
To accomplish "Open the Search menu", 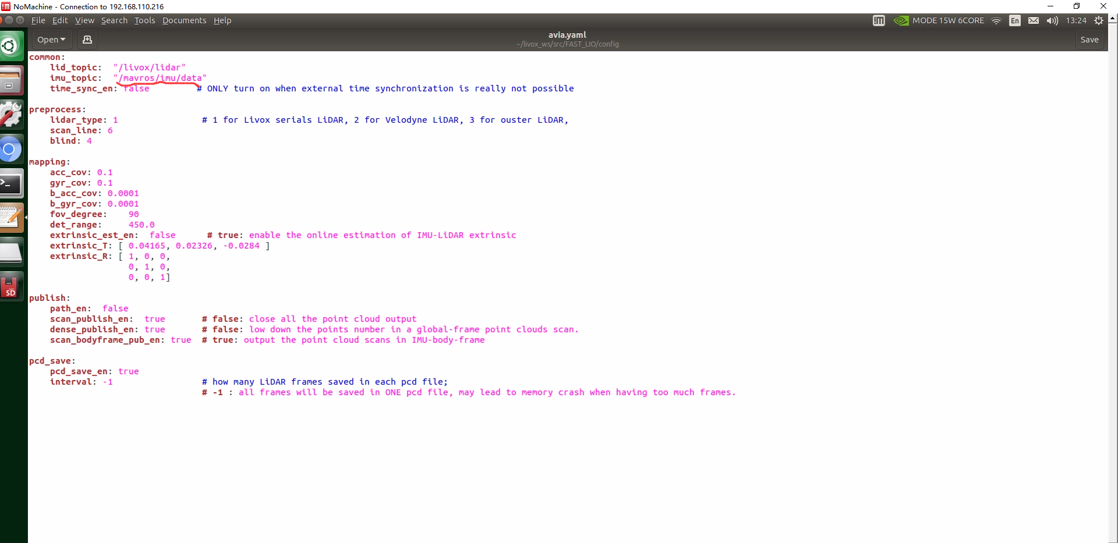I will [114, 20].
